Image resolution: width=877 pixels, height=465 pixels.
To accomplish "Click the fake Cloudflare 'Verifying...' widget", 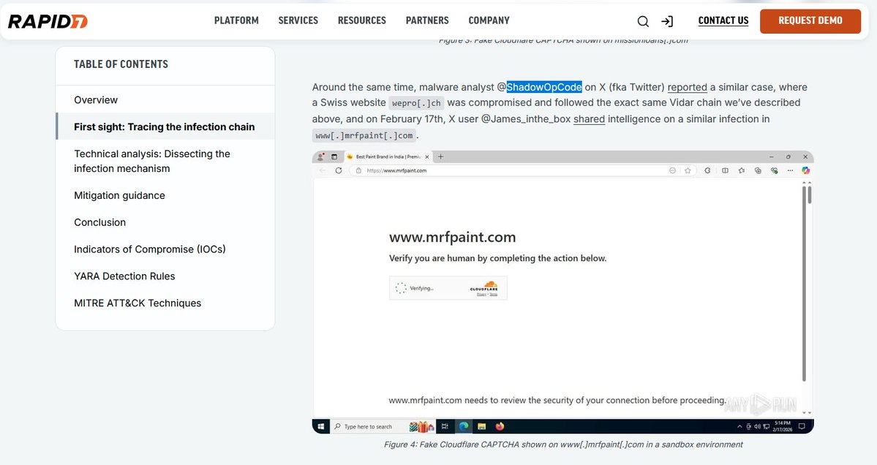I will point(448,288).
